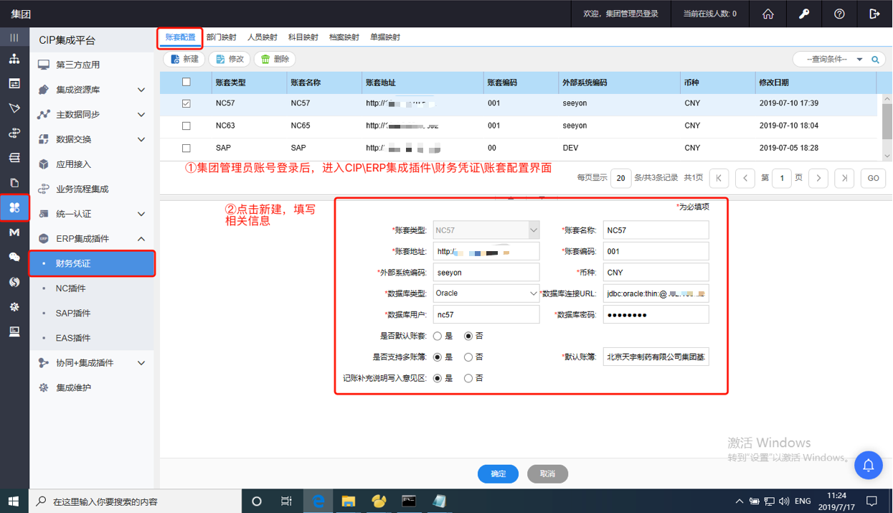Screen dimensions: 893x513
Task: Select 是 for 是否默认账套
Action: point(438,336)
